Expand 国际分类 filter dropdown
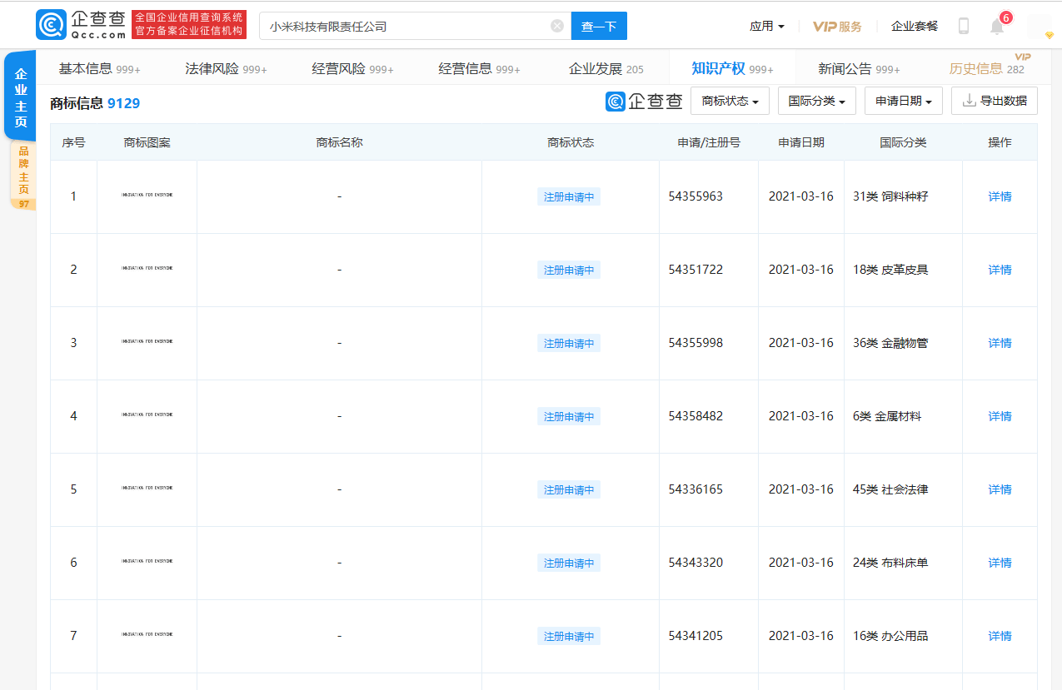Viewport: 1062px width, 690px height. point(817,101)
